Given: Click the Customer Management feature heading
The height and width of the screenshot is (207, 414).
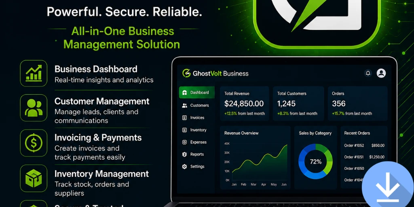Looking at the screenshot, I should click(x=102, y=101).
